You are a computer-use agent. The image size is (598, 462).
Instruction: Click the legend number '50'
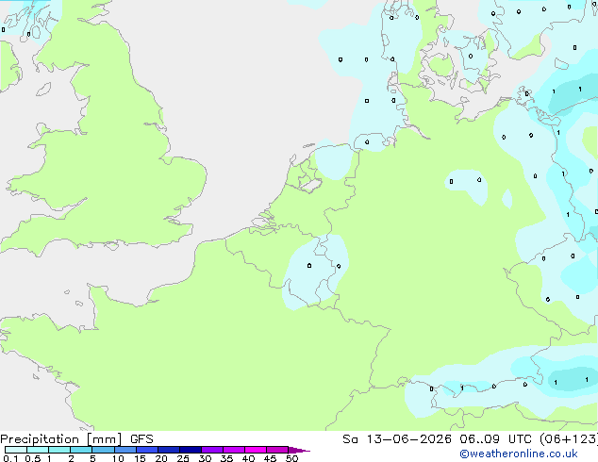click(291, 458)
